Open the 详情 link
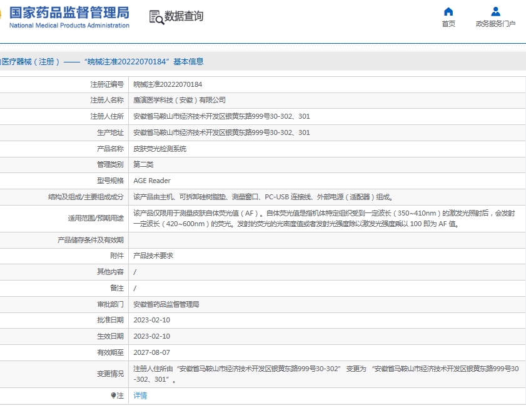The image size is (526, 408). tap(140, 396)
